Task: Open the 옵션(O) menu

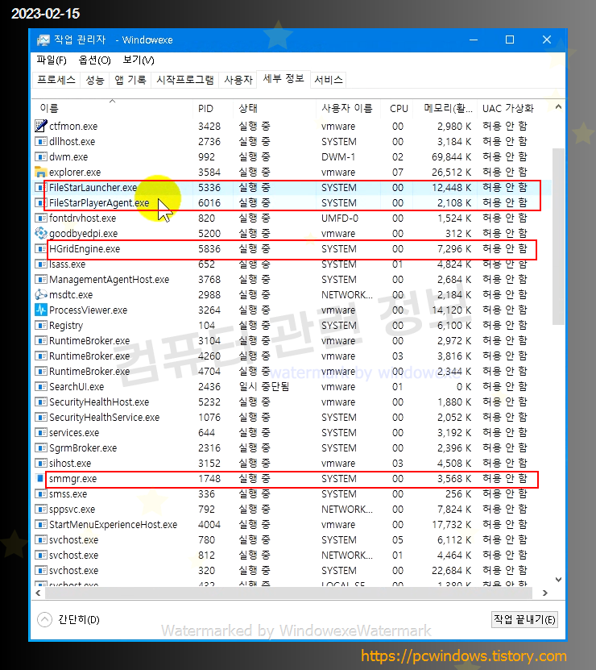Action: coord(95,60)
